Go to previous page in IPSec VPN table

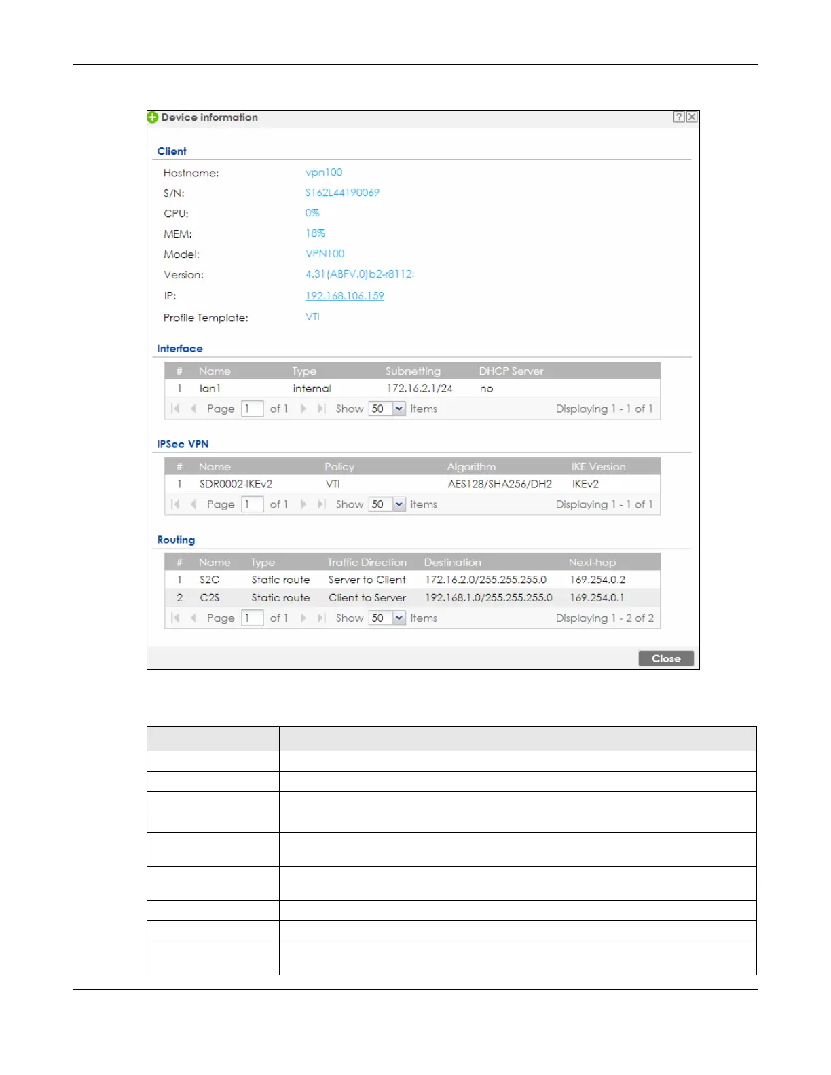[x=193, y=504]
